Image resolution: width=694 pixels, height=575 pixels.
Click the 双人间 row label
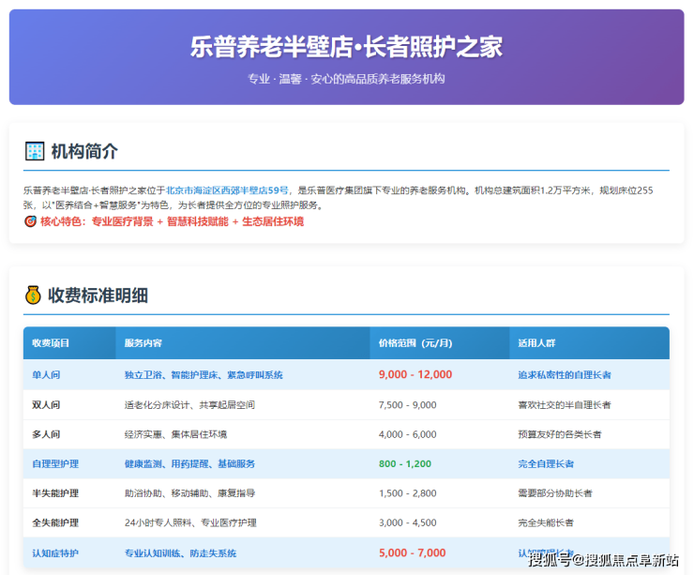point(46,405)
